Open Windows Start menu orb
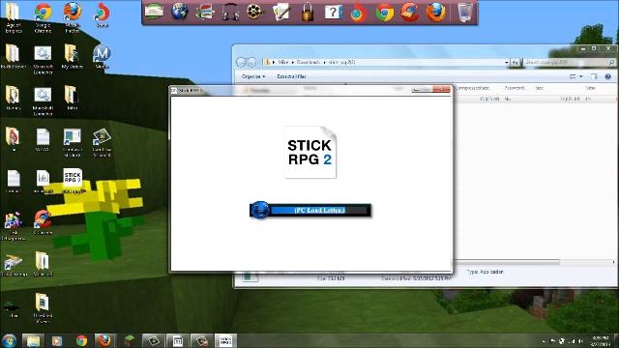 (9, 340)
